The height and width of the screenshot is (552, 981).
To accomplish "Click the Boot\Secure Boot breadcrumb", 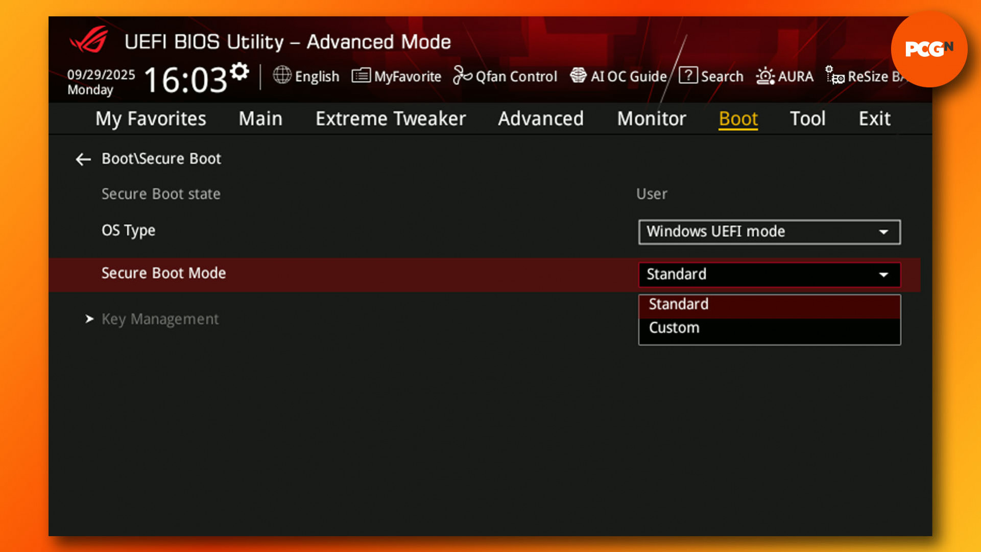I will pyautogui.click(x=161, y=159).
